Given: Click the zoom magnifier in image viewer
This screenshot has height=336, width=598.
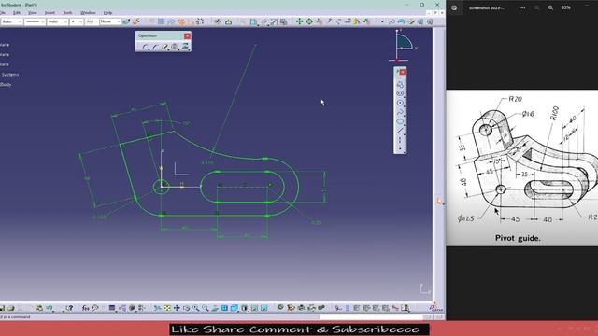Looking at the screenshot, I should point(550,7).
